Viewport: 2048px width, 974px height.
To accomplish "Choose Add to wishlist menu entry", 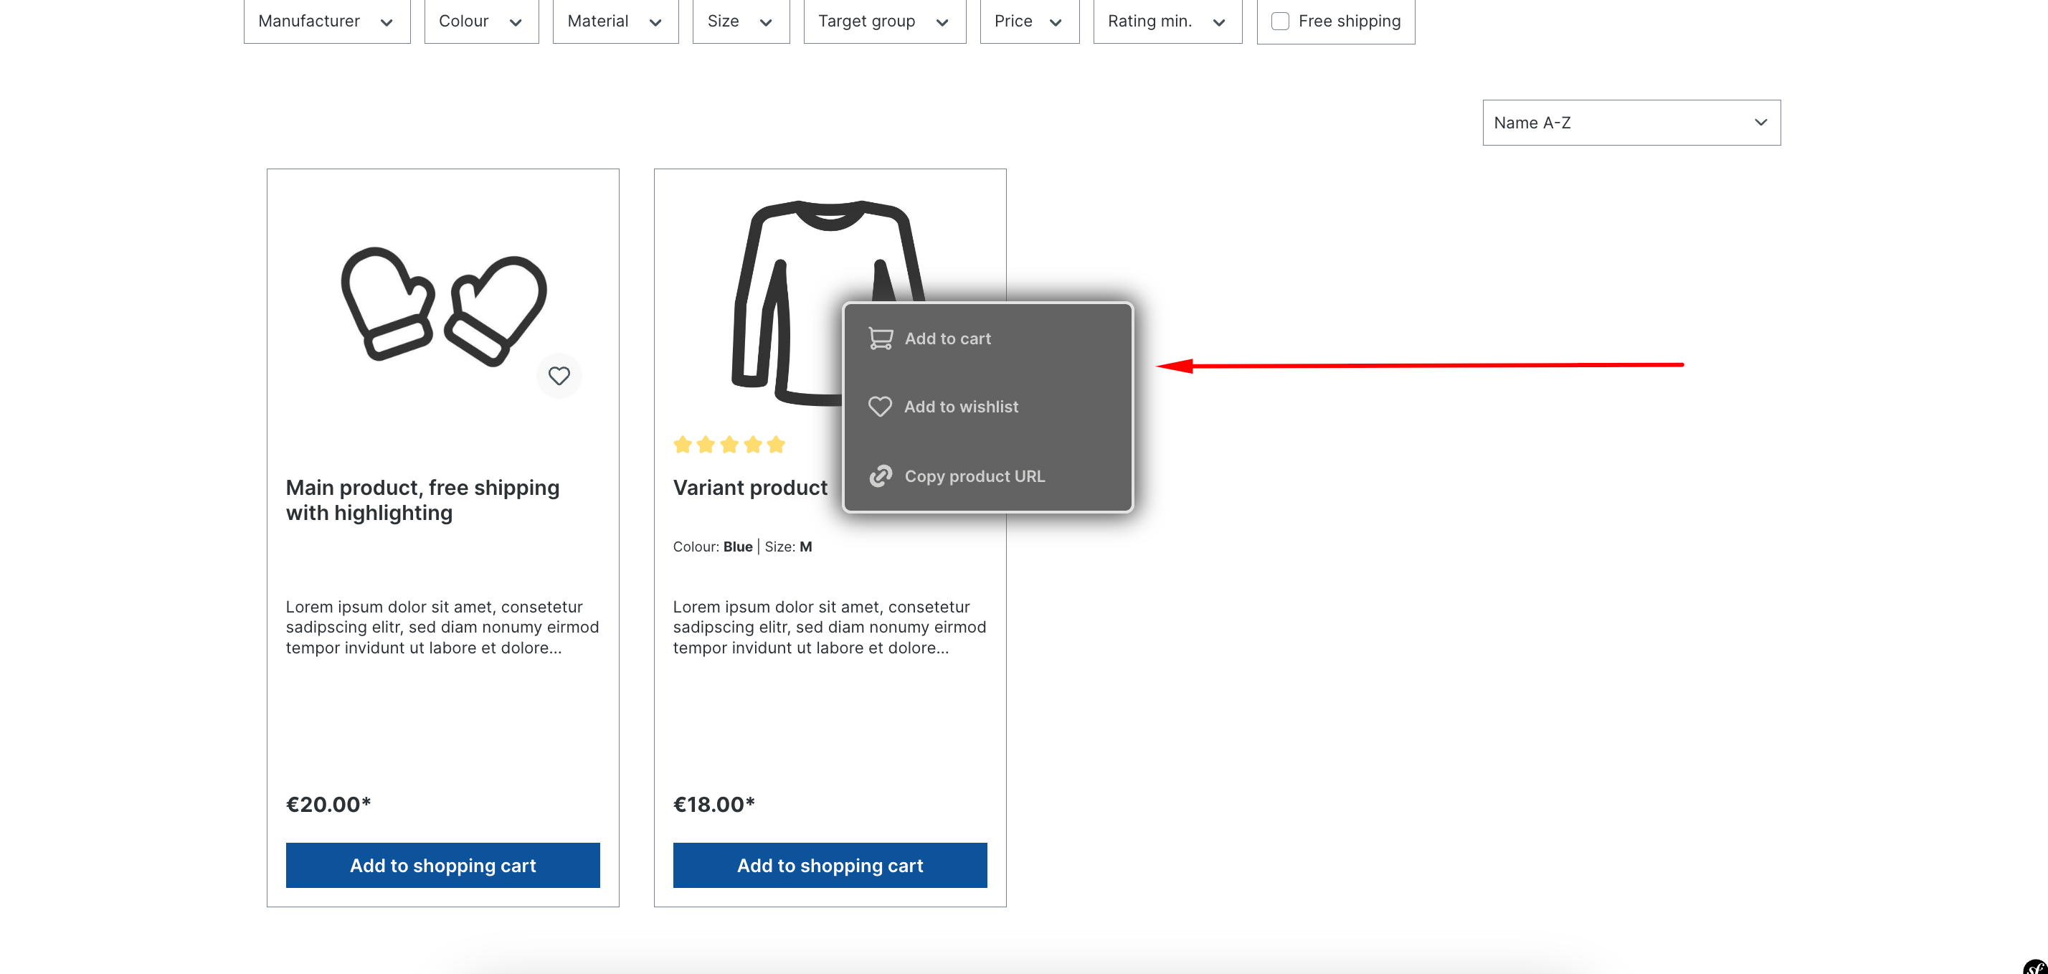I will tap(987, 406).
